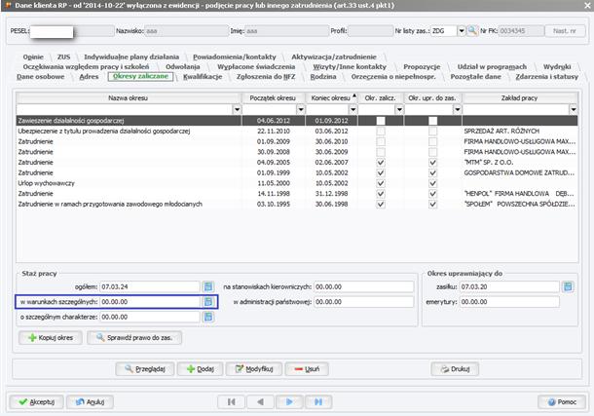This screenshot has height=416, width=594.
Task: Go to previous record arrow button
Action: click(260, 401)
